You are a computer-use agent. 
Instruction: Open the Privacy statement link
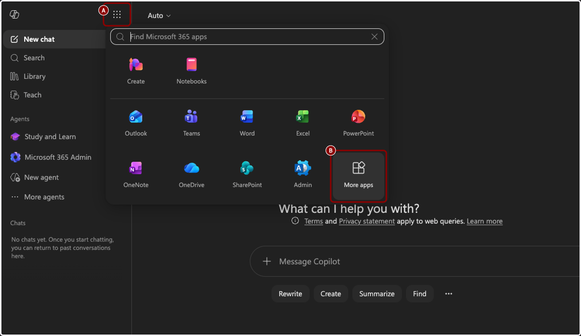367,221
